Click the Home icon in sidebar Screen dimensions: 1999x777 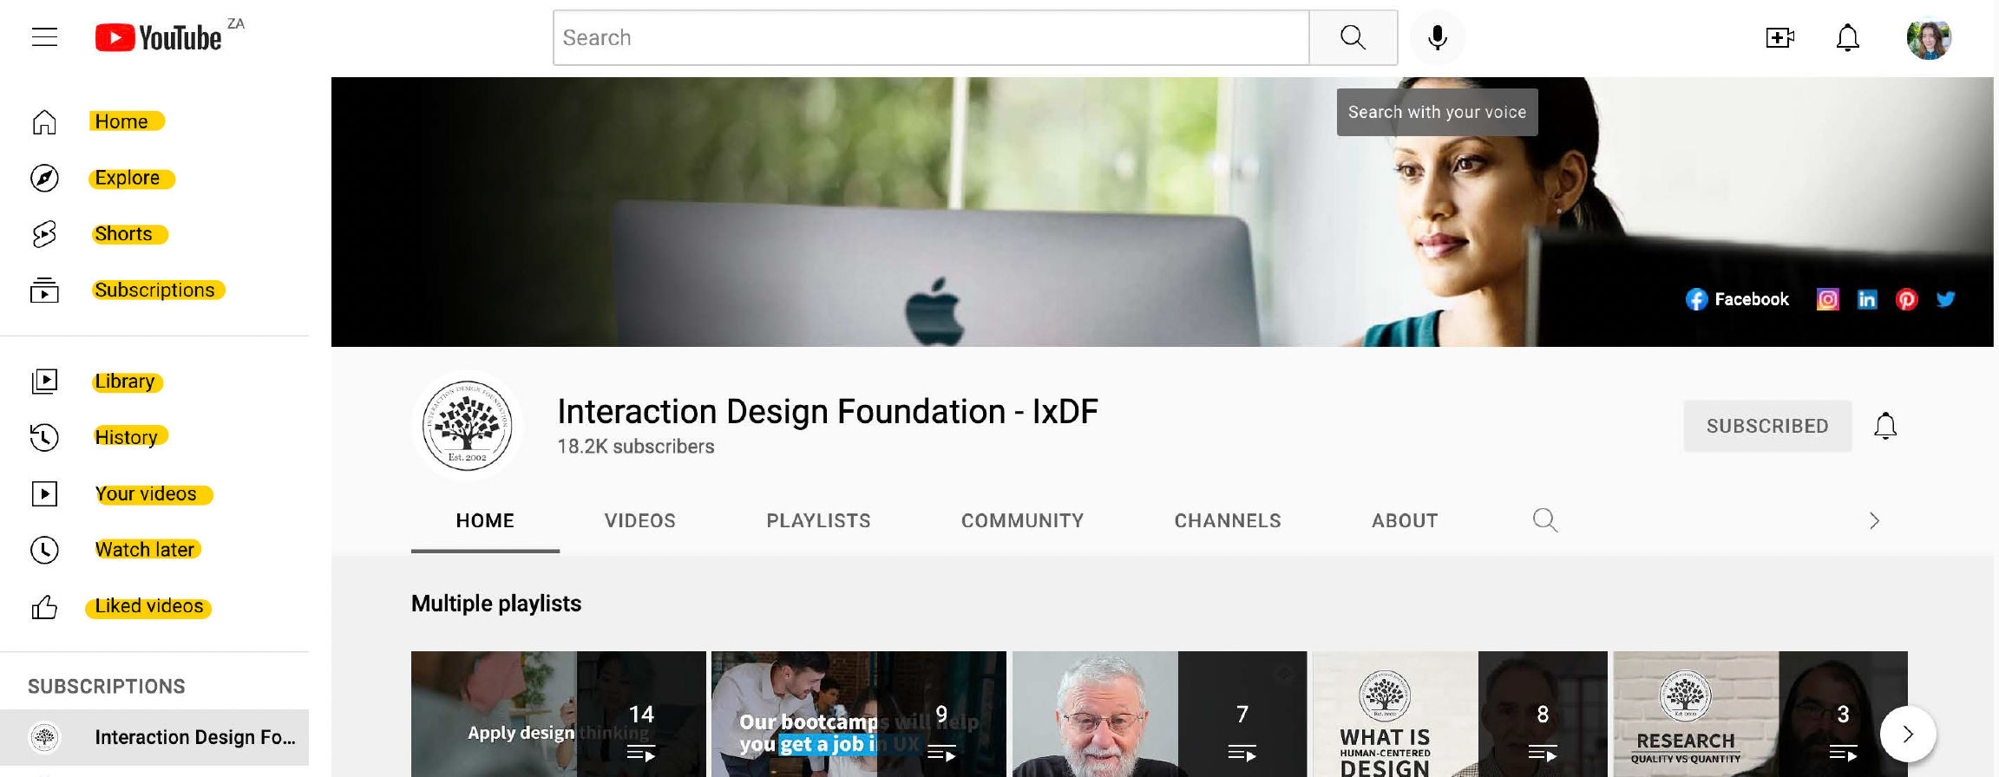click(44, 122)
